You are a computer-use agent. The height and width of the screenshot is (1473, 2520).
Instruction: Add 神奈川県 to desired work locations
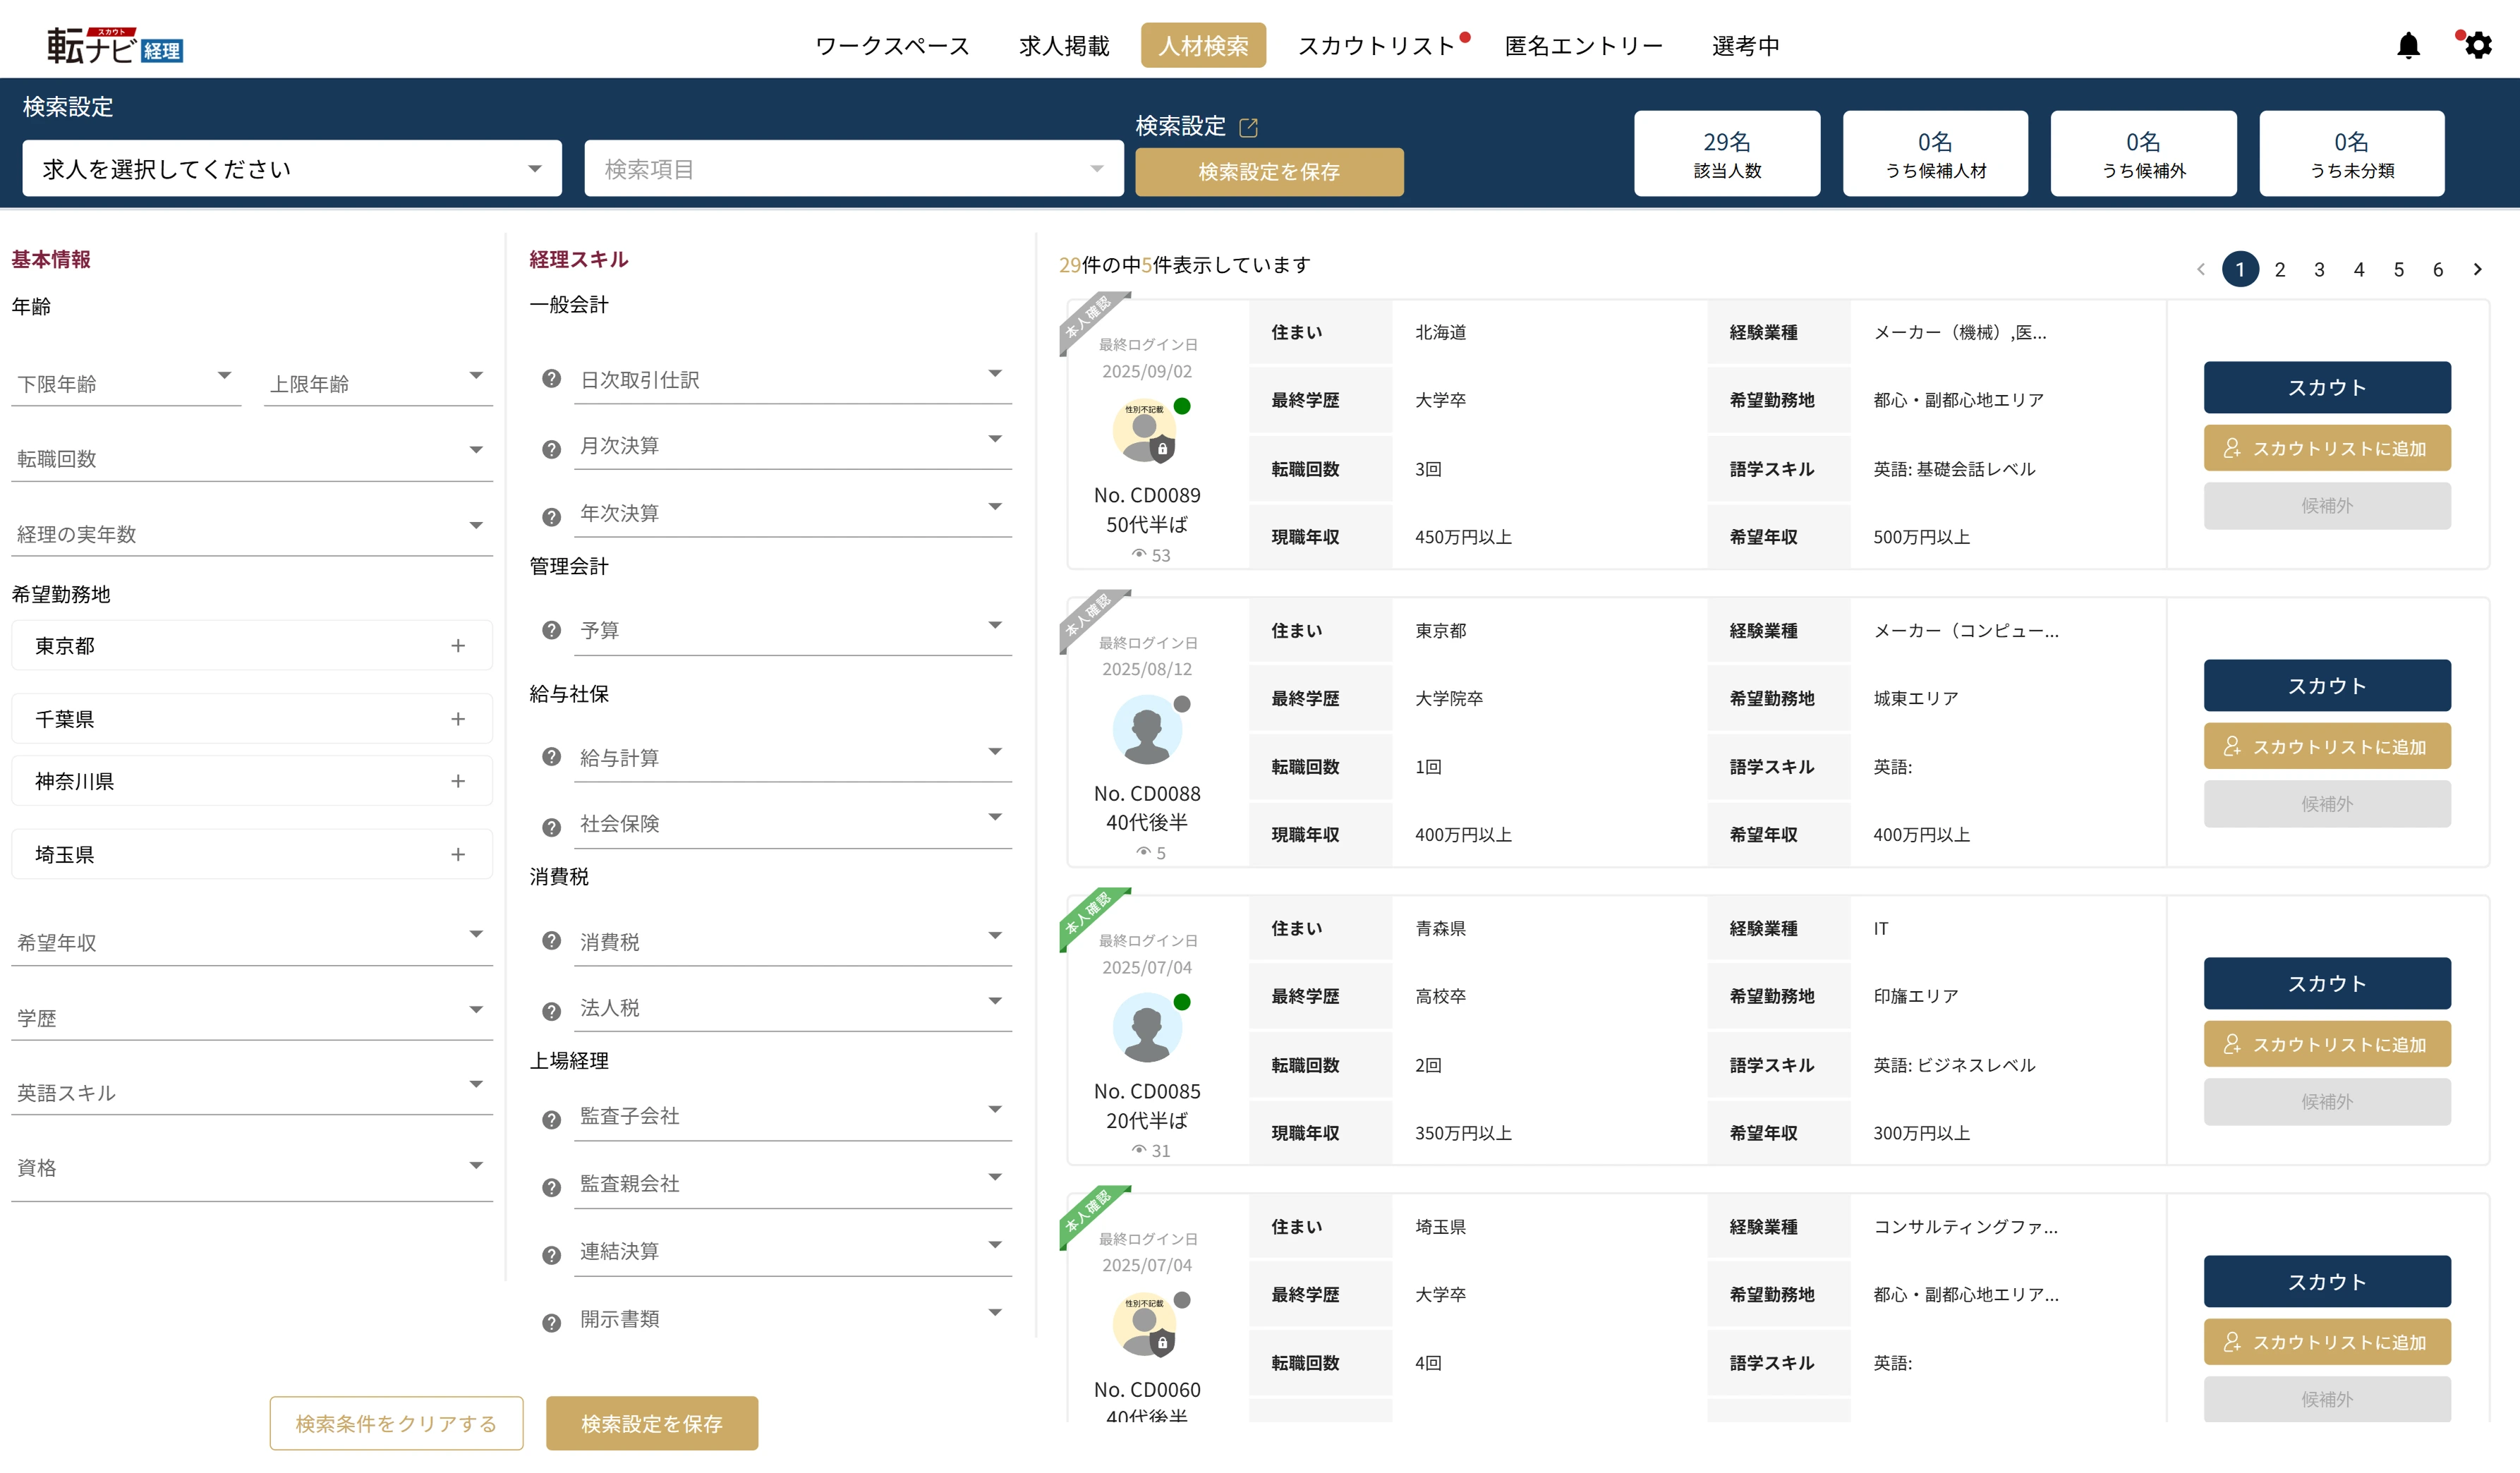click(x=458, y=781)
